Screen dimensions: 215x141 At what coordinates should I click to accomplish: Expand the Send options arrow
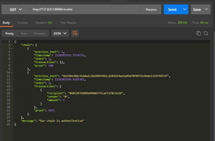[185, 9]
